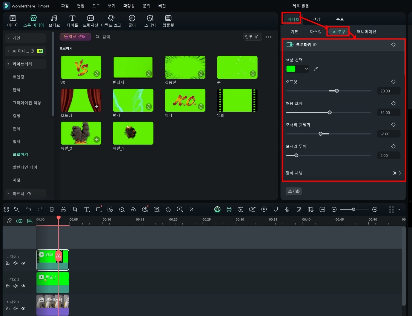Viewport: 412px width, 316px height.
Task: Click the undo arrow in timeline toolbar
Action: click(28, 210)
